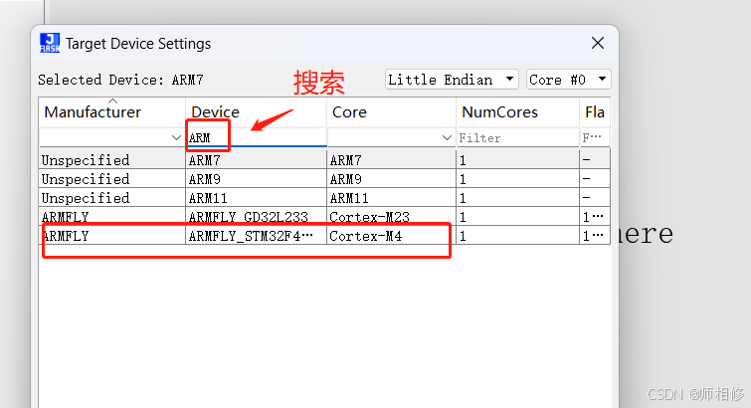Expand the Core filter dropdown
This screenshot has height=408, width=751.
tap(447, 138)
